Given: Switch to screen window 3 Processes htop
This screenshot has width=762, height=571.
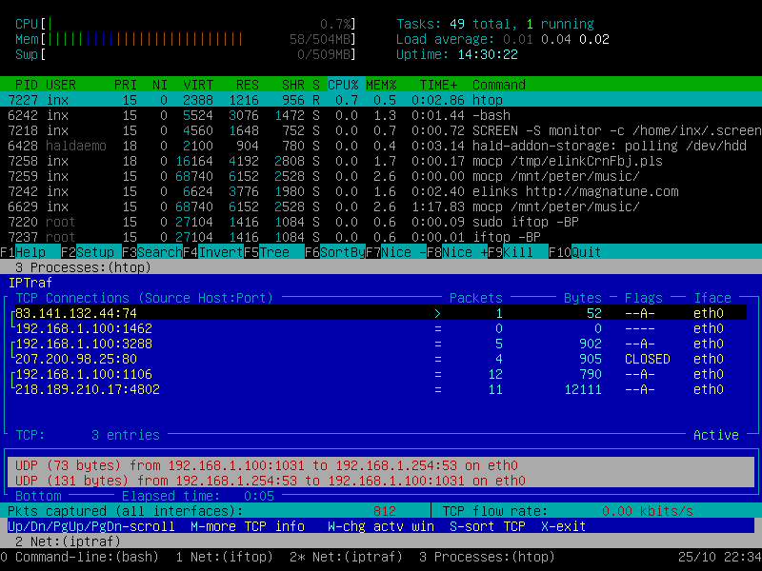Looking at the screenshot, I should [488, 557].
